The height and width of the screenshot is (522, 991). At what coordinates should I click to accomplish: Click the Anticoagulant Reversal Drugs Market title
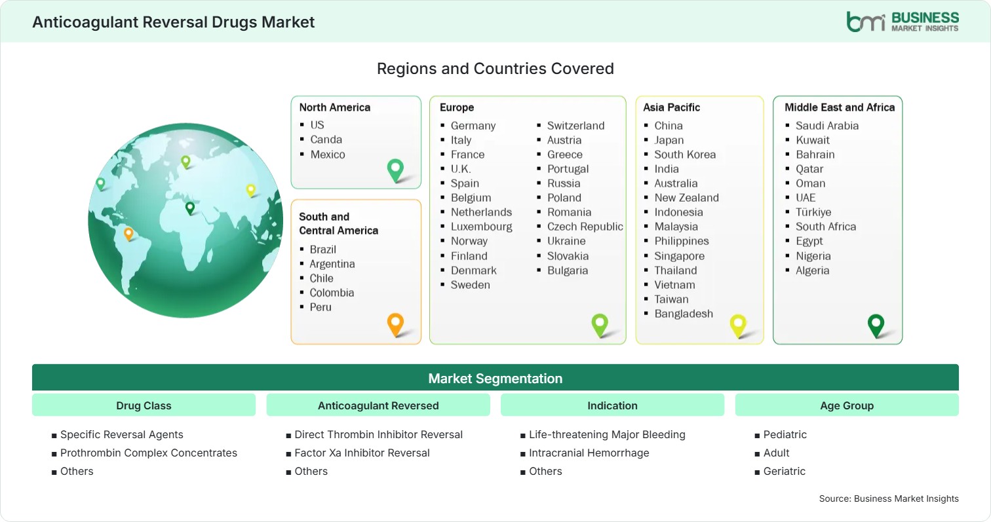pyautogui.click(x=174, y=22)
